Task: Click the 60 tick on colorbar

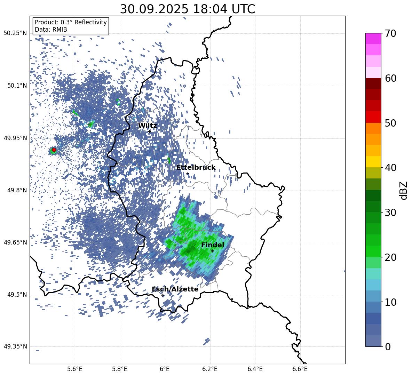Action: [x=390, y=78]
